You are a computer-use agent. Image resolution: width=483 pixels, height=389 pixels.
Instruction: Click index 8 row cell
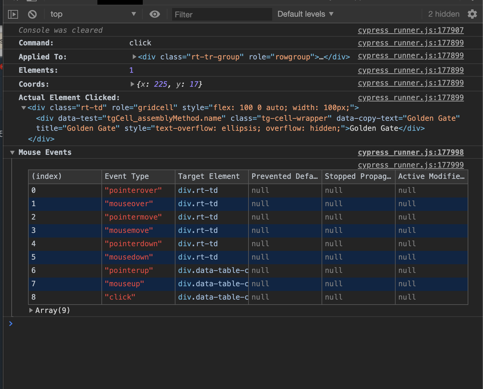click(65, 297)
